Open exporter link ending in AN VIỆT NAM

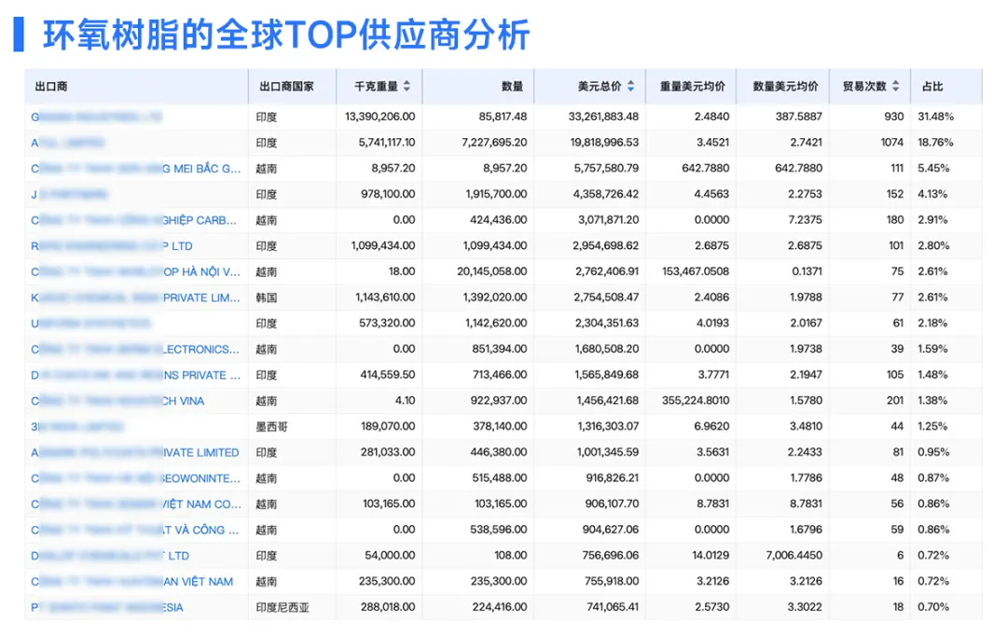tap(131, 581)
